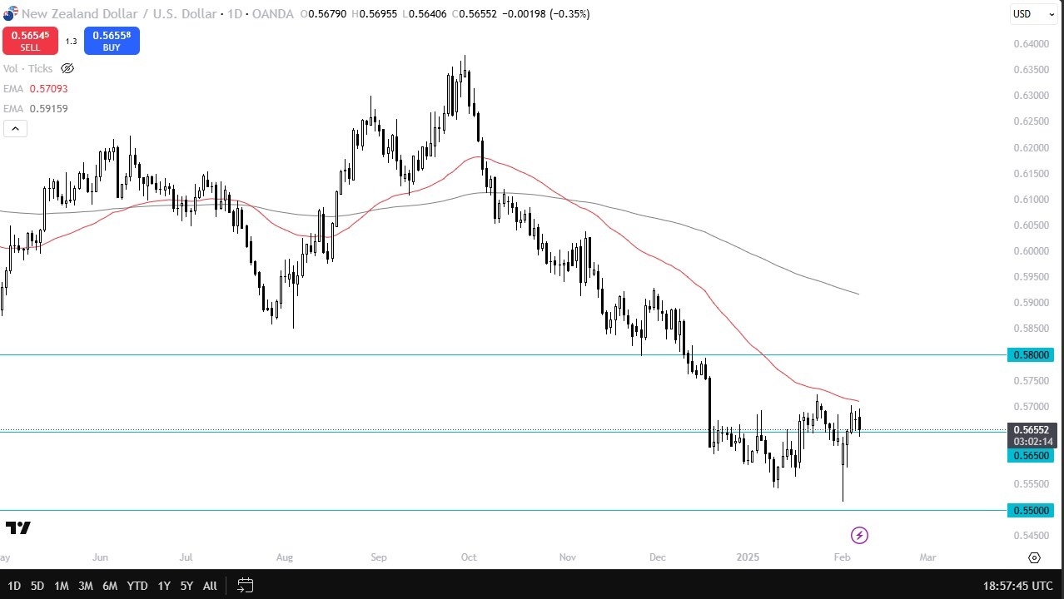Open the date range calendar icon
Viewport: 1064px width, 599px height.
click(245, 586)
